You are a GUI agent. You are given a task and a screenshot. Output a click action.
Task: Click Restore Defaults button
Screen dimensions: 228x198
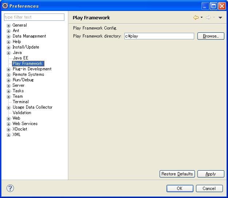[177, 174]
